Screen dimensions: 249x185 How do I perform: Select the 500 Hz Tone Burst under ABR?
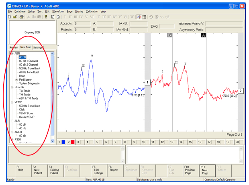tap(30, 68)
